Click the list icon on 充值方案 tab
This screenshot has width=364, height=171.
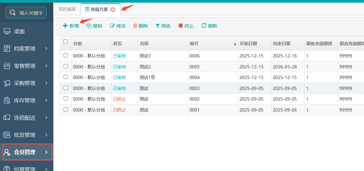87,9
